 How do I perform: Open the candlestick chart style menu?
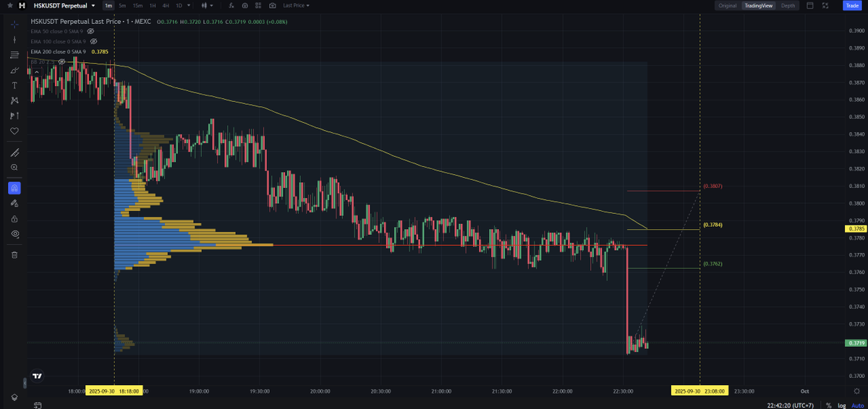208,5
